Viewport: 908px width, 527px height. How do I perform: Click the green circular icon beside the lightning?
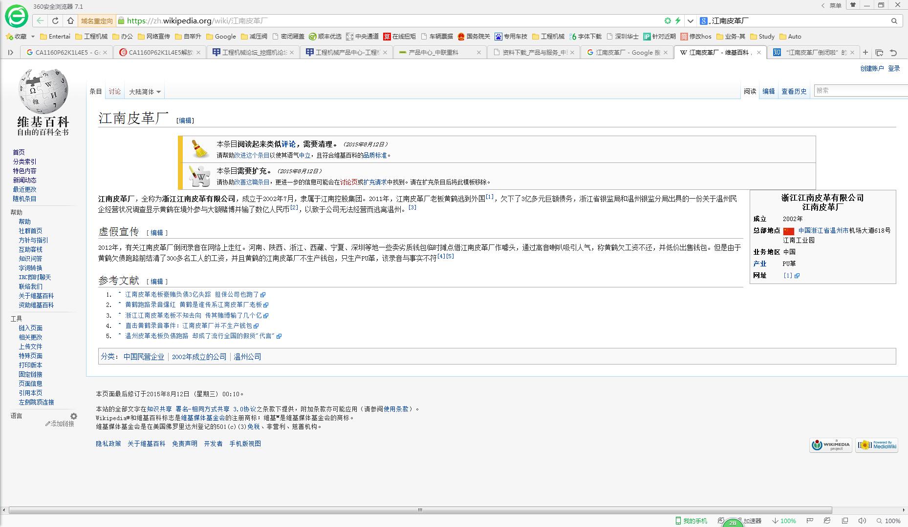tap(668, 20)
